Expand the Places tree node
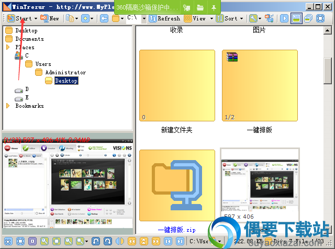The image size is (335, 249). point(8,47)
